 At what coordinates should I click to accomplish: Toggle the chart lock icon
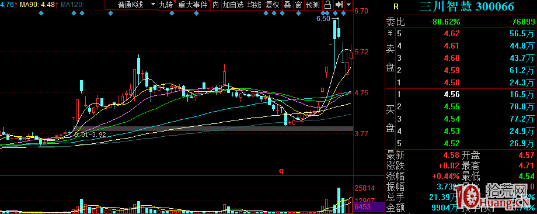point(328,5)
